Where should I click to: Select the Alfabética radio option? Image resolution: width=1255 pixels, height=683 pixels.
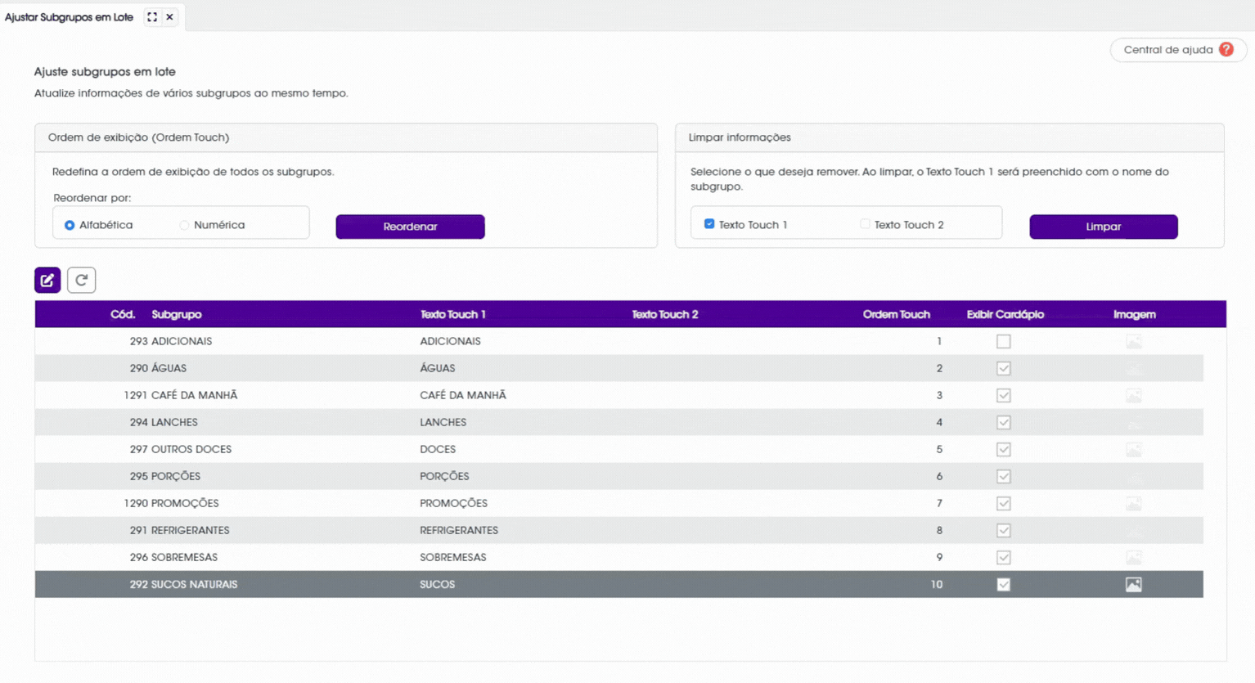click(70, 225)
